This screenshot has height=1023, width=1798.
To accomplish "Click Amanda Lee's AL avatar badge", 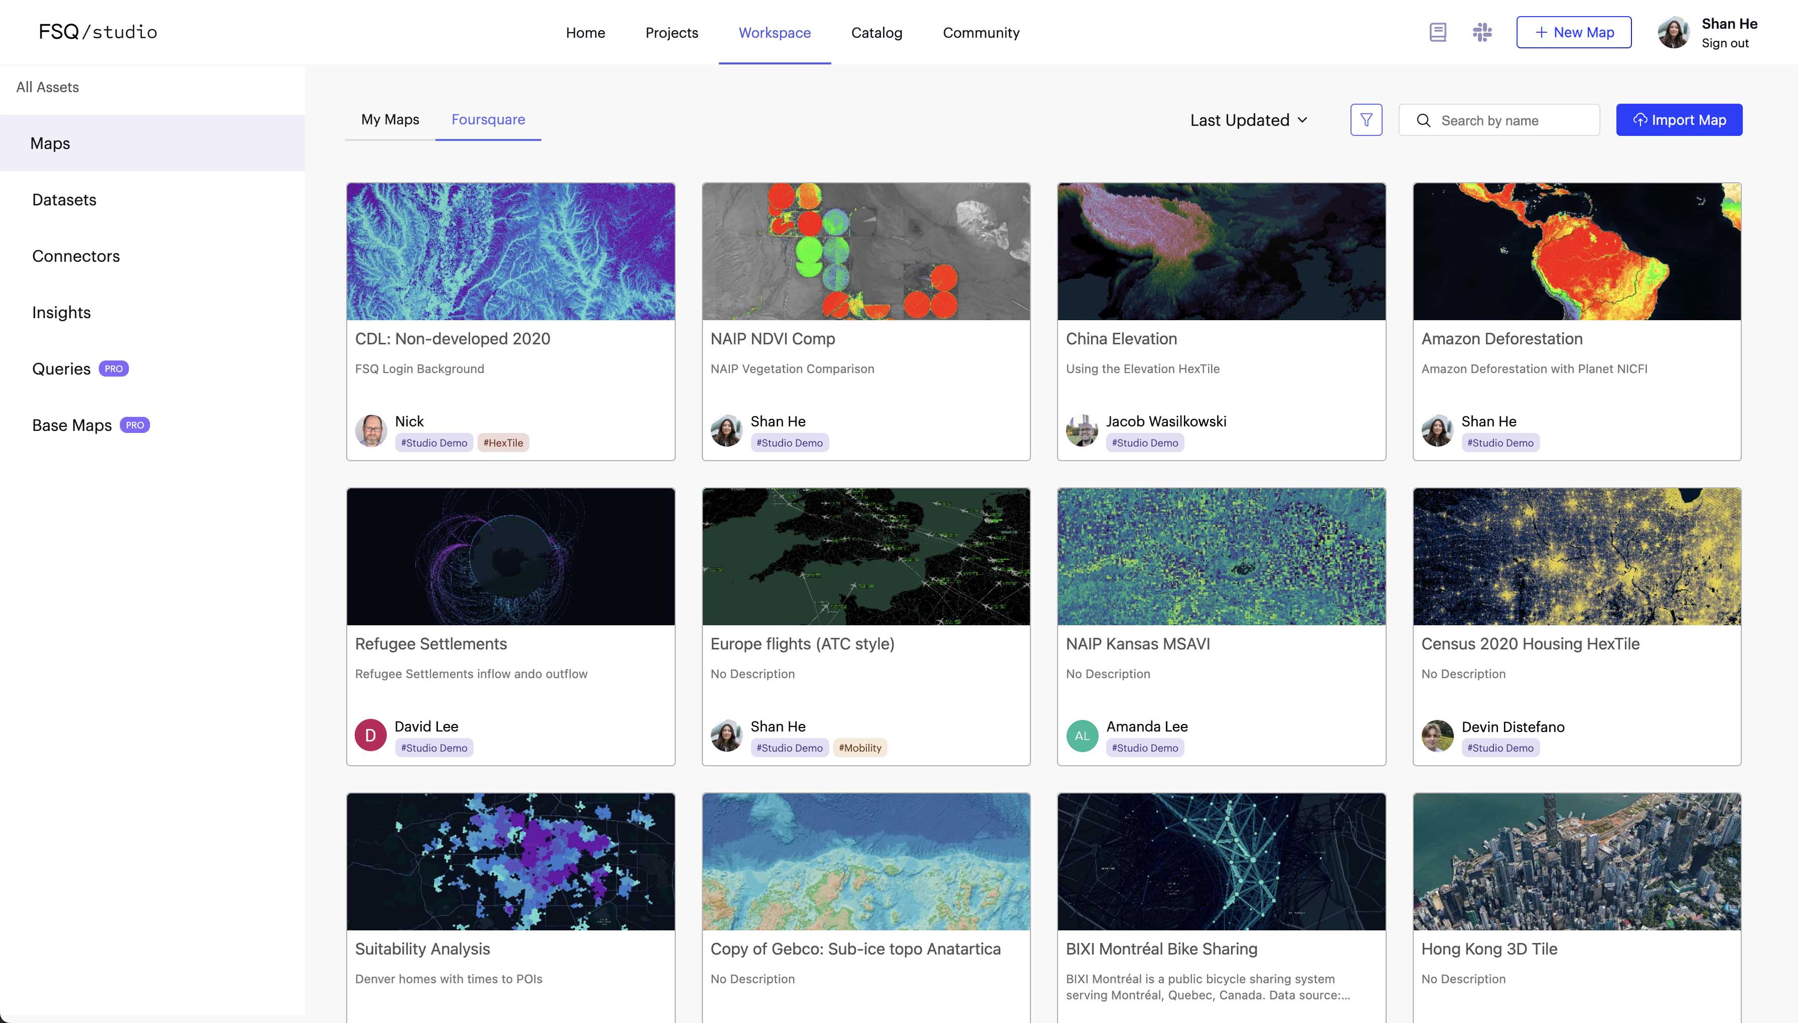I will tap(1082, 736).
